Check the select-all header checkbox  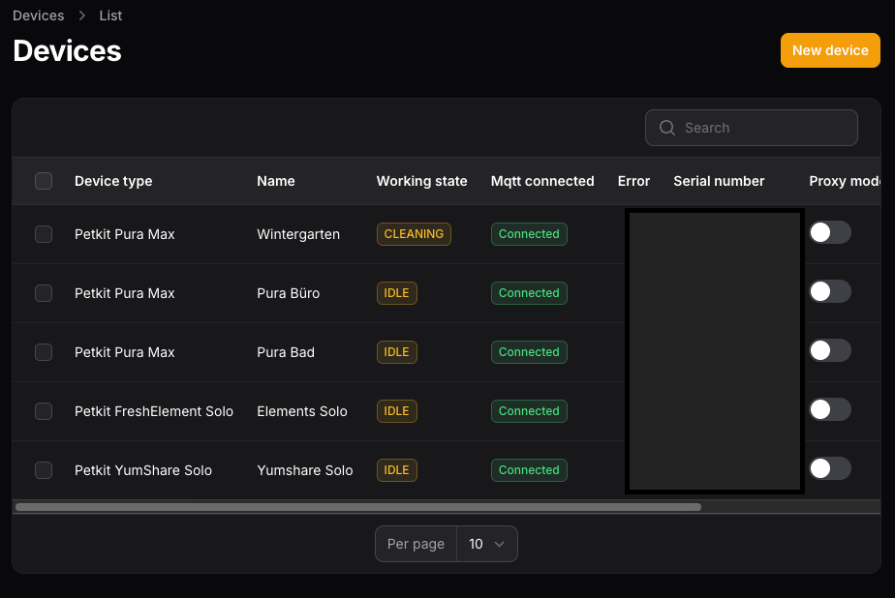pos(44,181)
